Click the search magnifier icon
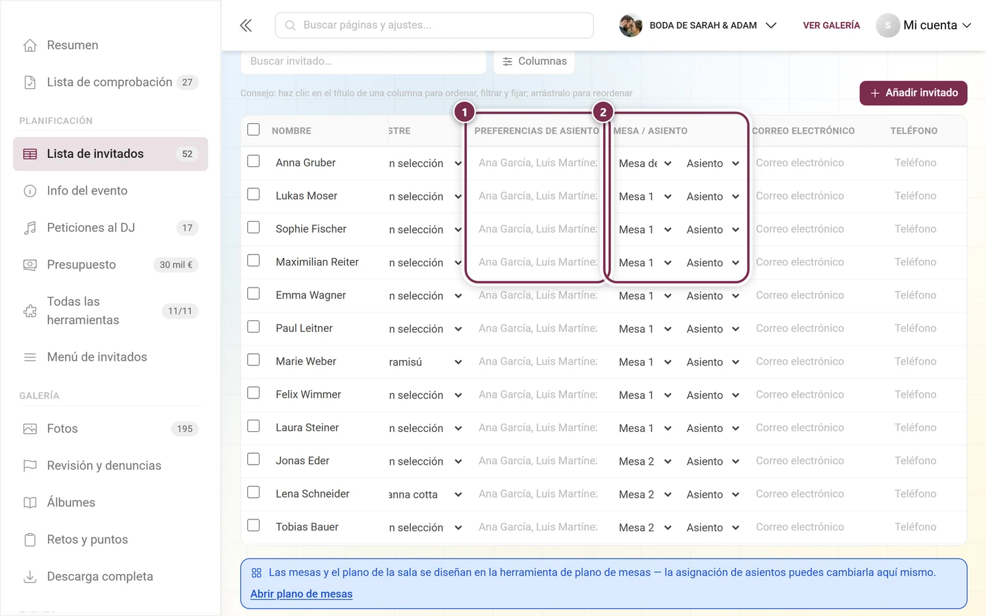This screenshot has width=986, height=616. pyautogui.click(x=290, y=25)
